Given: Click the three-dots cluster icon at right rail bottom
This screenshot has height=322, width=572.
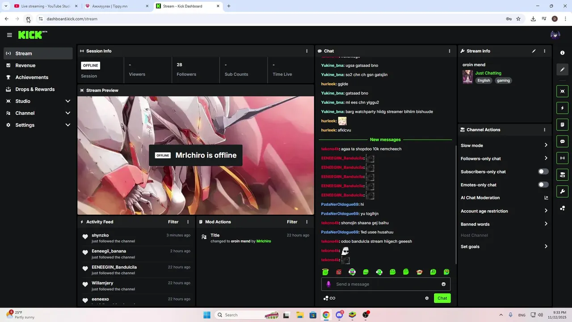Looking at the screenshot, I should tap(562, 208).
